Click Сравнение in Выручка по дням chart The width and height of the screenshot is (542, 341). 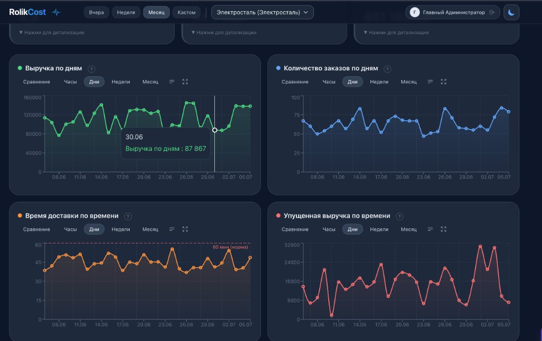coord(37,82)
